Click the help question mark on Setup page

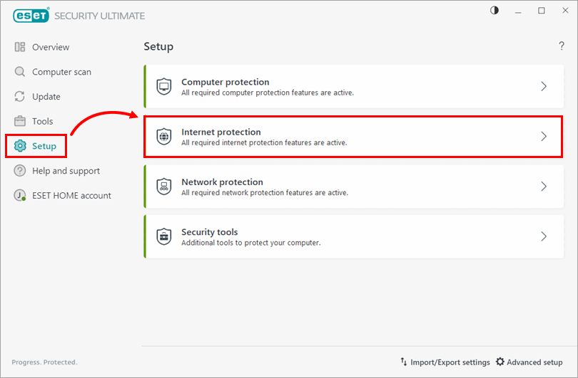tap(562, 46)
